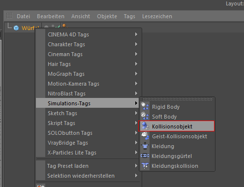Image resolution: width=244 pixels, height=187 pixels.
Task: Click the Kleidung cloth shirt icon
Action: [145, 146]
